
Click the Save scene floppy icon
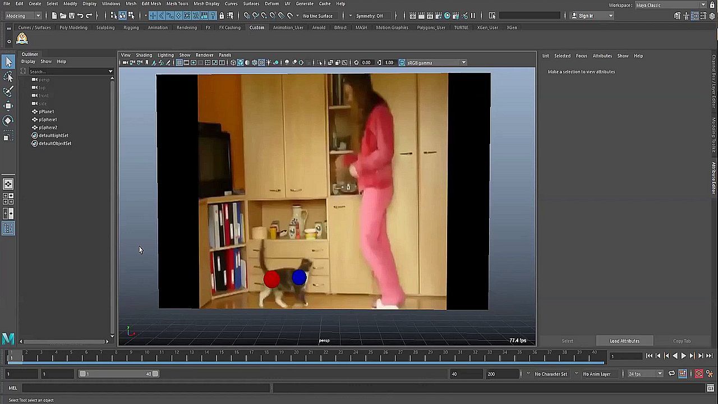71,16
